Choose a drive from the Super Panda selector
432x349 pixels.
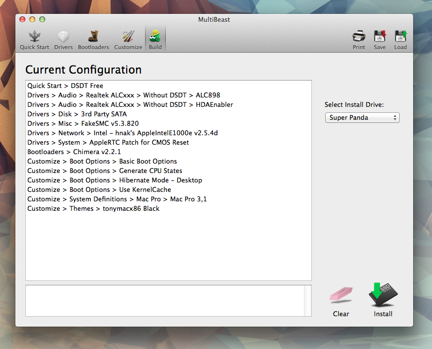362,117
